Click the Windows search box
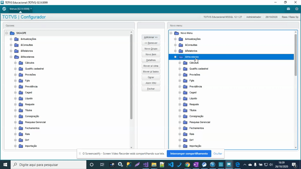This screenshot has width=301, height=169. point(48,165)
